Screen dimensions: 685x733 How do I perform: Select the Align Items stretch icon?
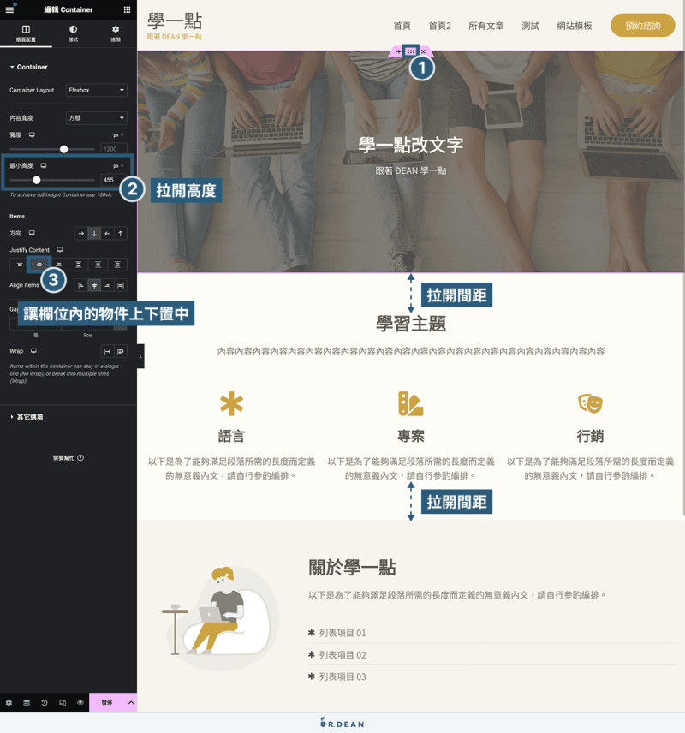click(x=122, y=286)
